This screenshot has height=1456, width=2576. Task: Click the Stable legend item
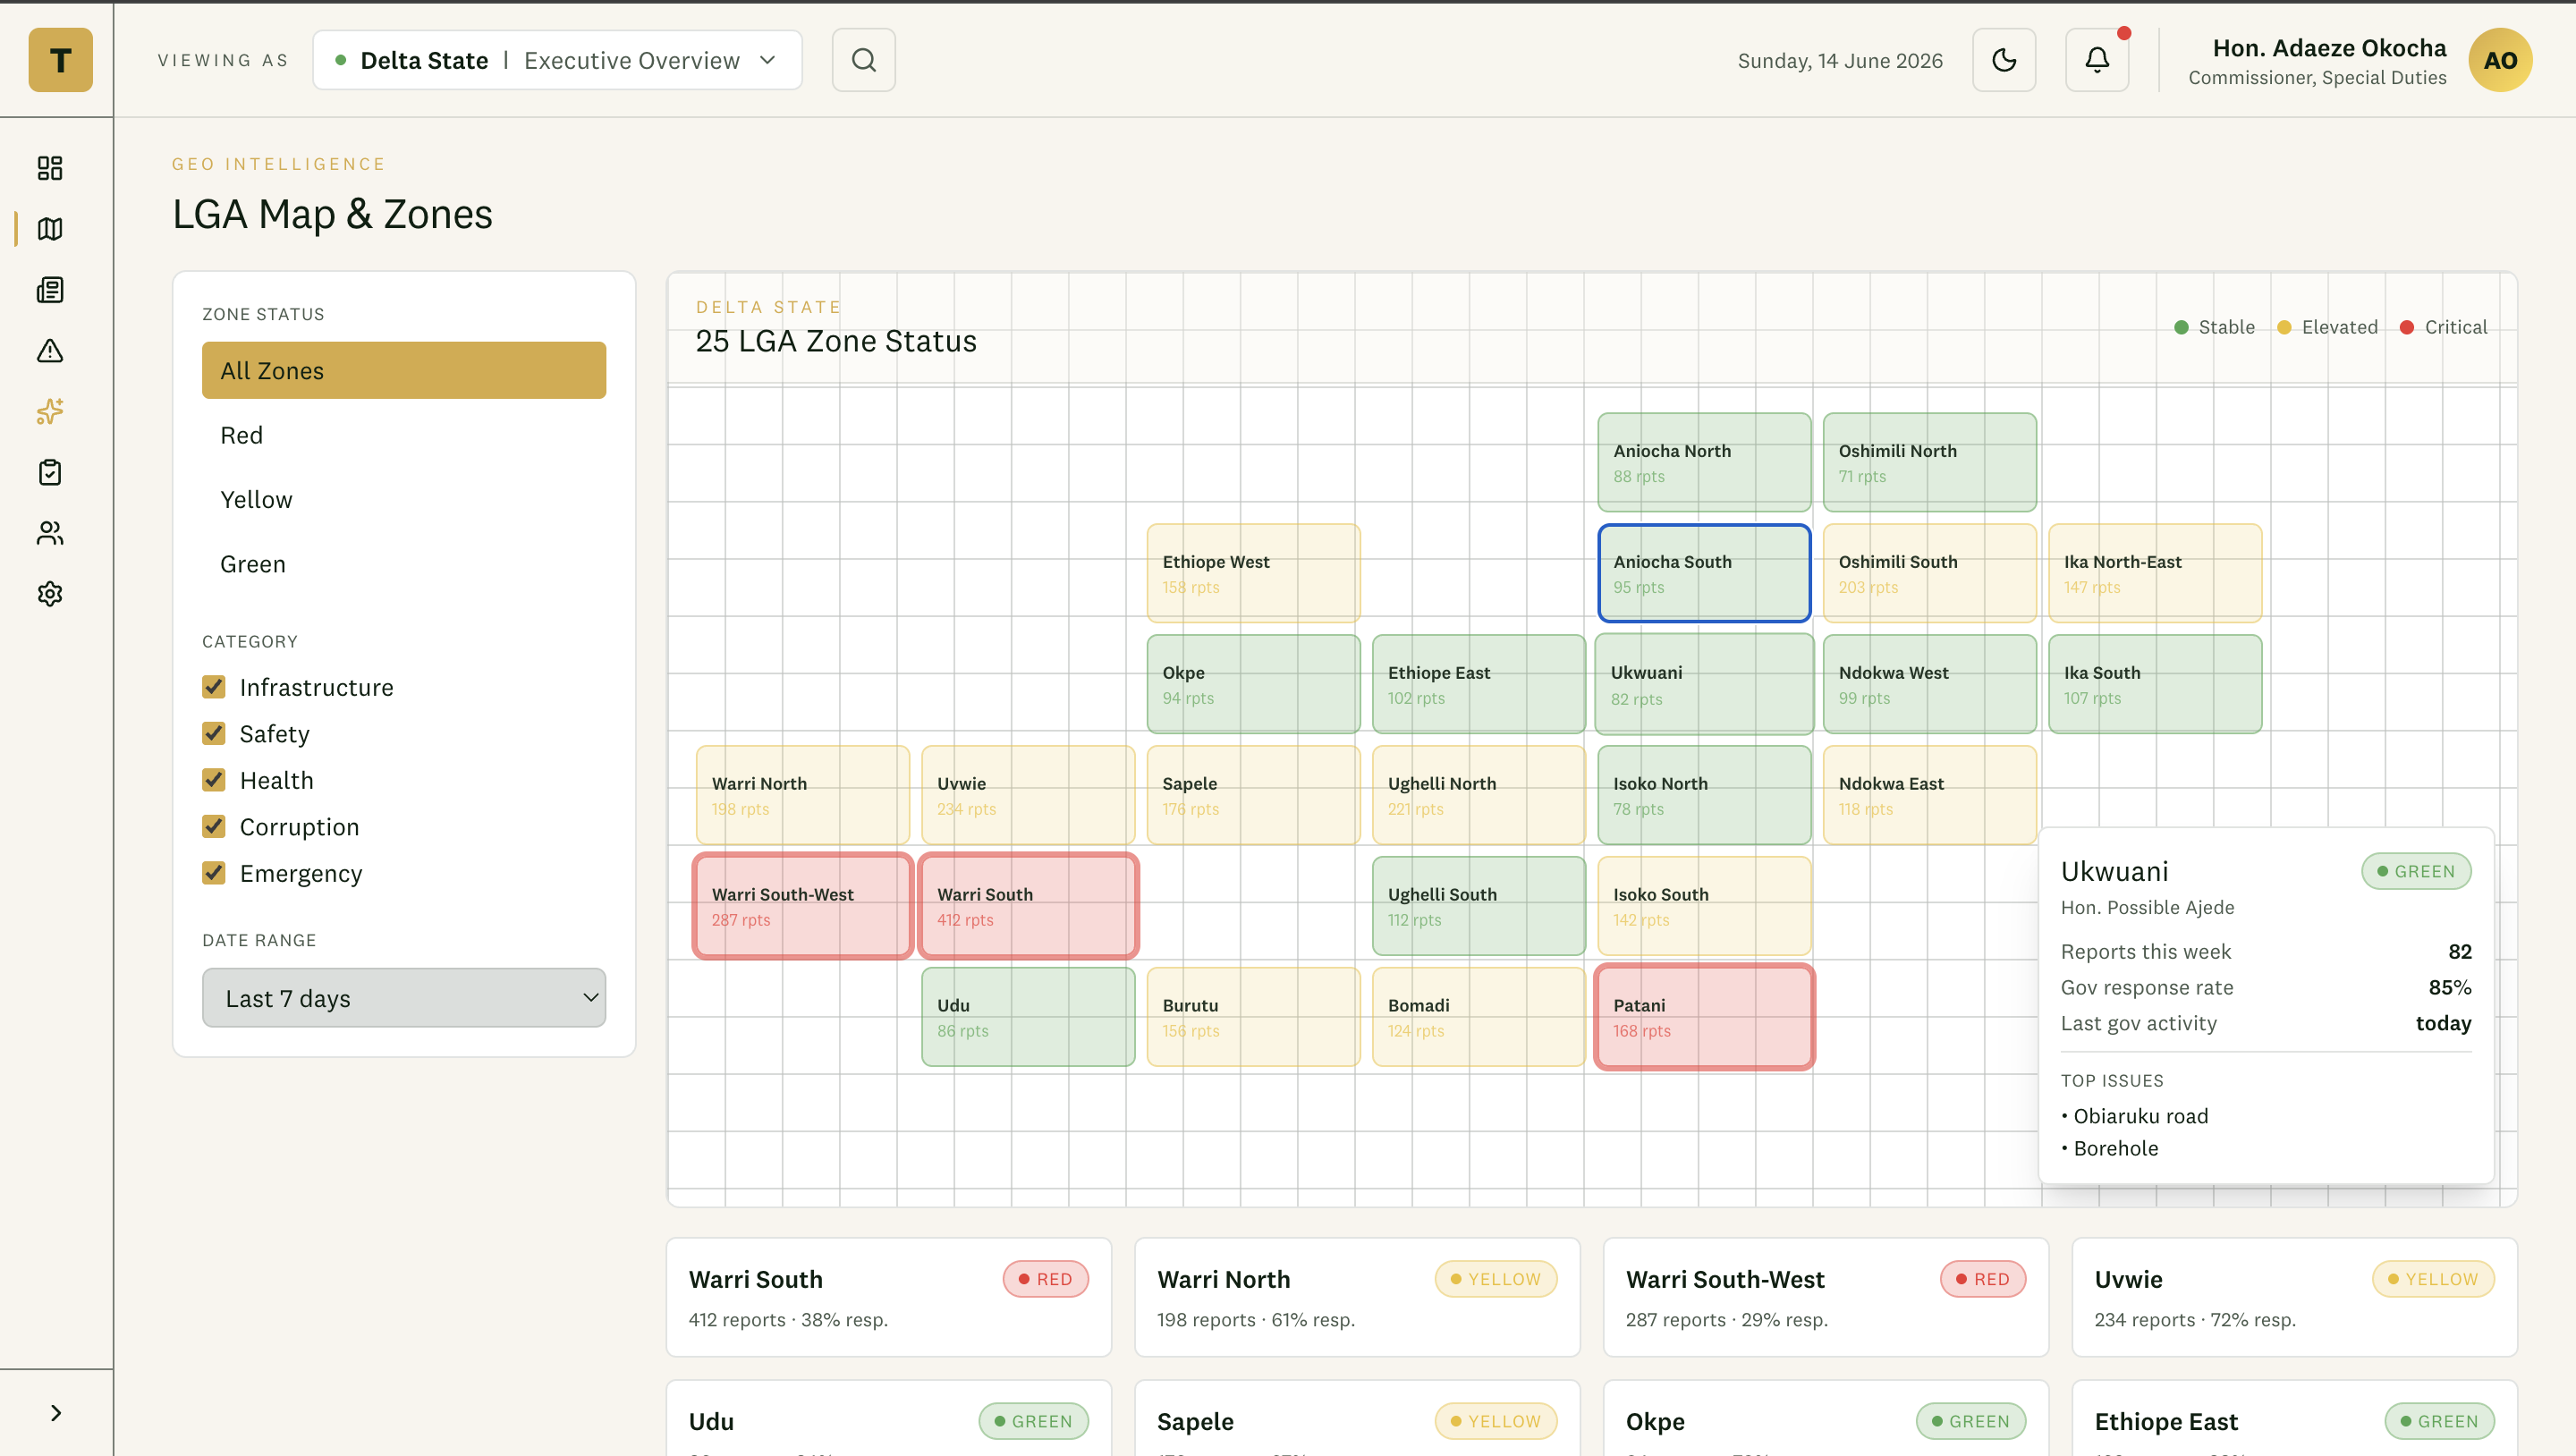pos(2214,327)
